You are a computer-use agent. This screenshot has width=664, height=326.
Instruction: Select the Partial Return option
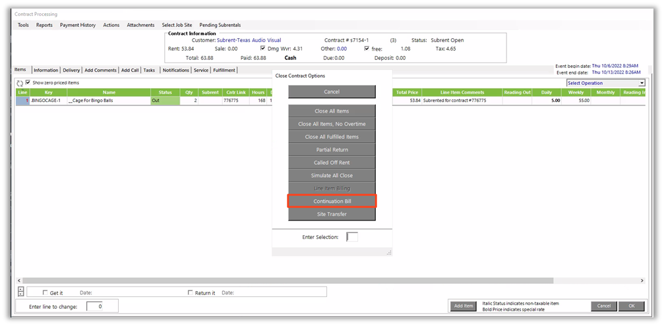[332, 149]
